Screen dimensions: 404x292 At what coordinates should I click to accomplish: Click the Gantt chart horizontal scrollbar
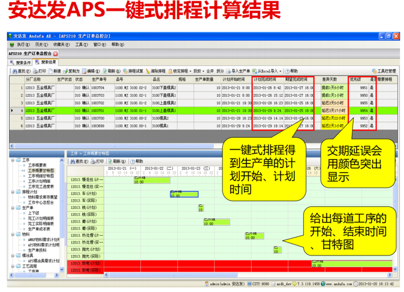173,275
